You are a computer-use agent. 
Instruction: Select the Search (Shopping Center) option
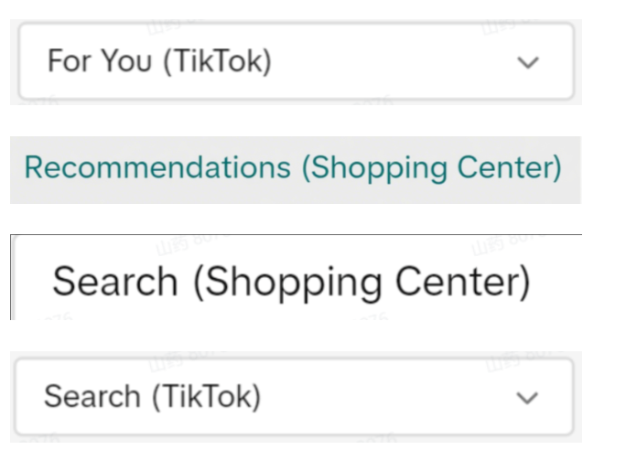click(x=291, y=281)
